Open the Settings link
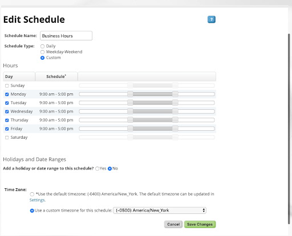The height and width of the screenshot is (236, 292). pos(38,200)
